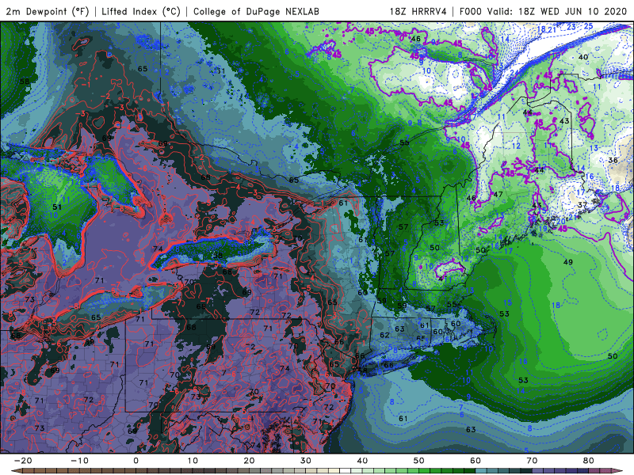The width and height of the screenshot is (634, 475).
Task: Click the "College of DuPage NEXLAB" label
Action: pos(256,12)
